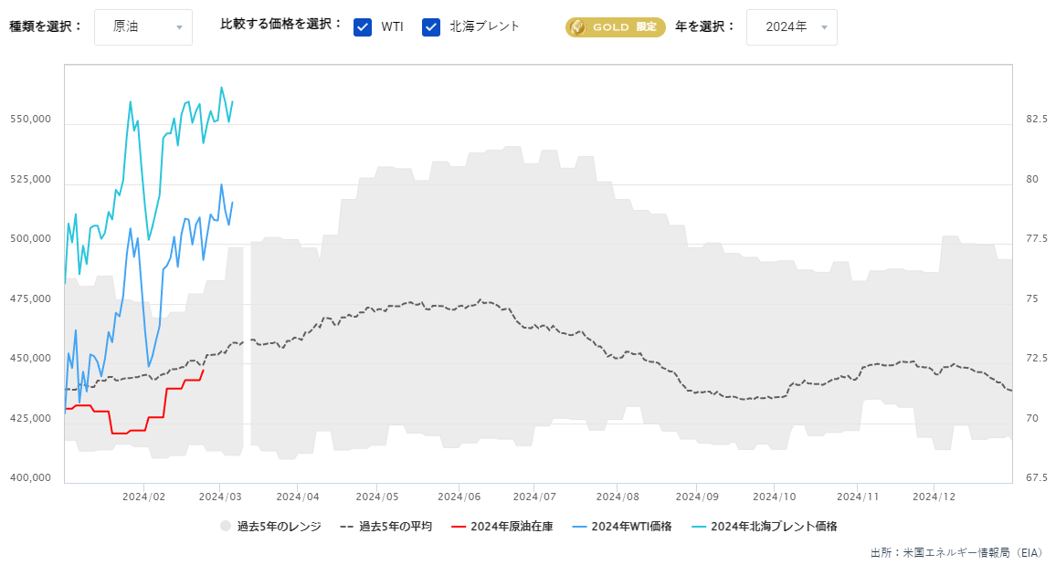Uncheck the 北海ブレント price checkbox
Viewport: 1056px width, 565px height.
[x=431, y=26]
